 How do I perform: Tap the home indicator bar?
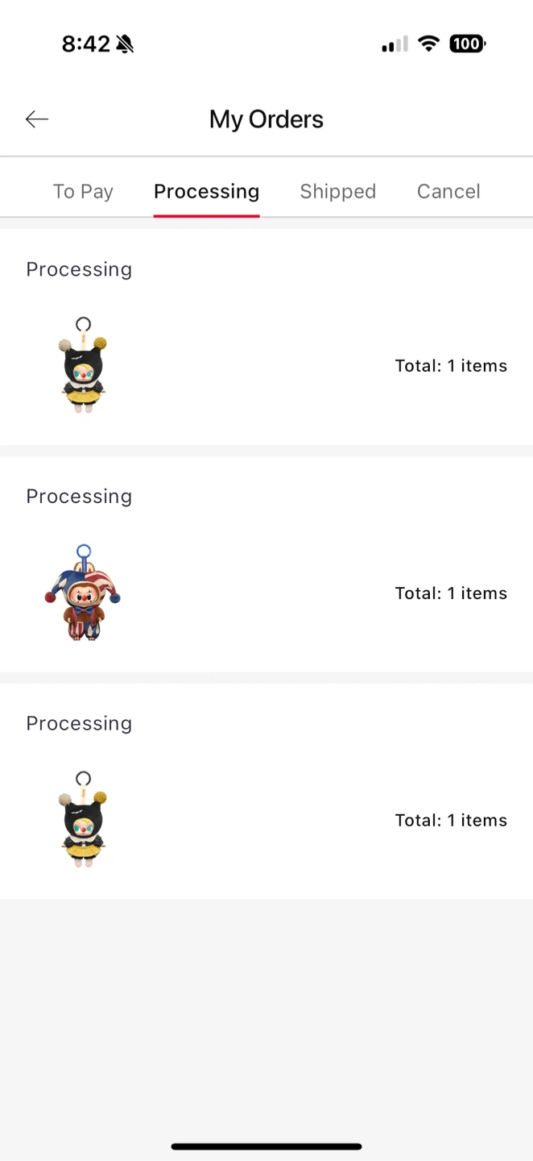[266, 1146]
